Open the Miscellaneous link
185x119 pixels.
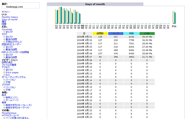point(9,113)
